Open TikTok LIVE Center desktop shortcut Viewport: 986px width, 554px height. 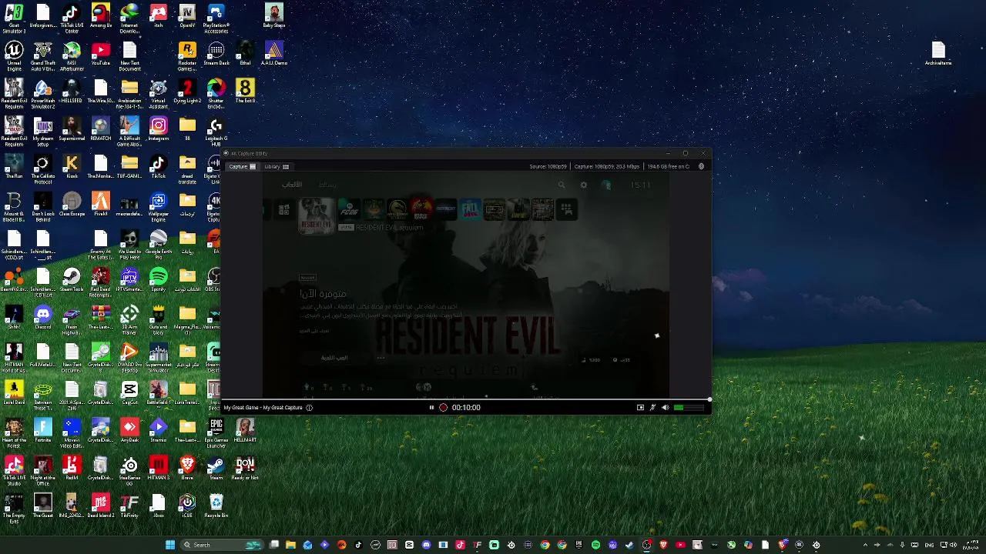[x=72, y=18]
